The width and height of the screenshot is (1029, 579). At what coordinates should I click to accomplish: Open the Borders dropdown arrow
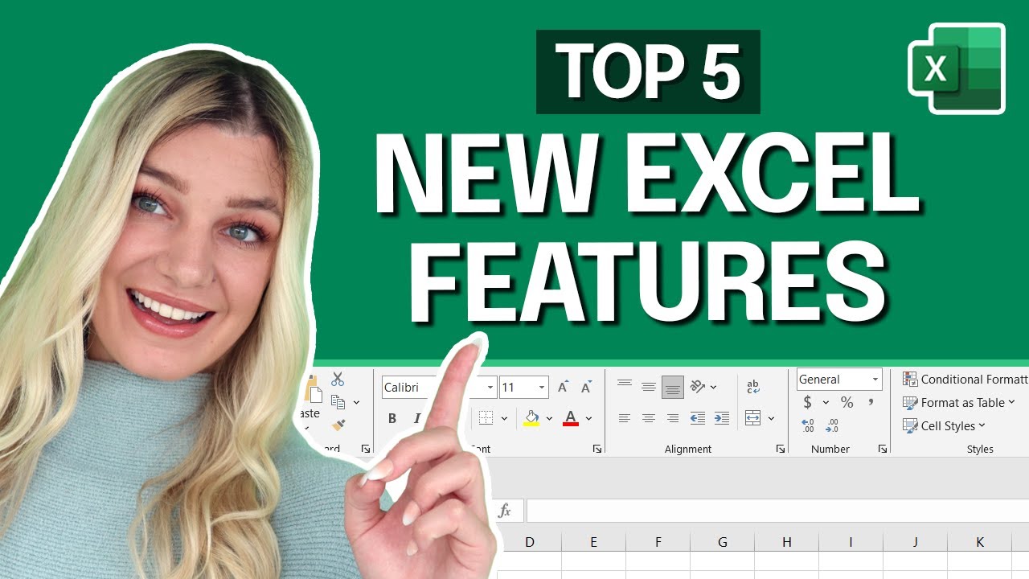(504, 418)
